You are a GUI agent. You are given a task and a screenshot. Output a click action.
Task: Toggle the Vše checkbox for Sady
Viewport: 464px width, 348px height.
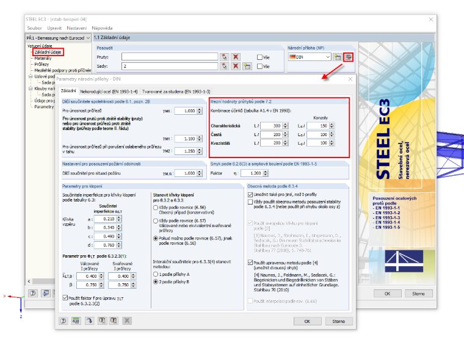click(259, 67)
